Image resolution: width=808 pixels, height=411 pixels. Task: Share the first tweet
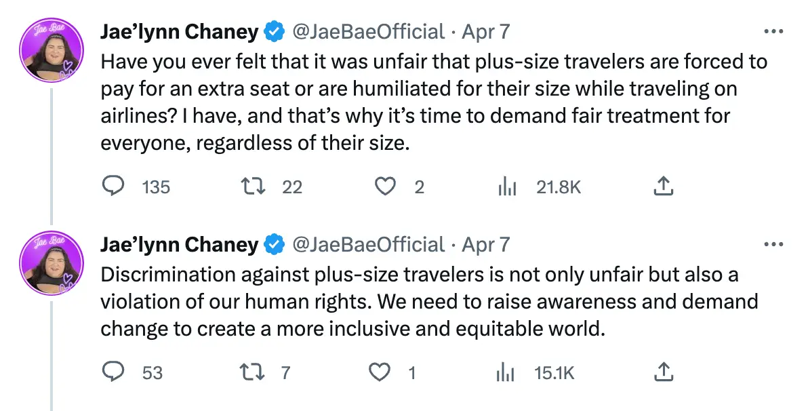click(663, 187)
